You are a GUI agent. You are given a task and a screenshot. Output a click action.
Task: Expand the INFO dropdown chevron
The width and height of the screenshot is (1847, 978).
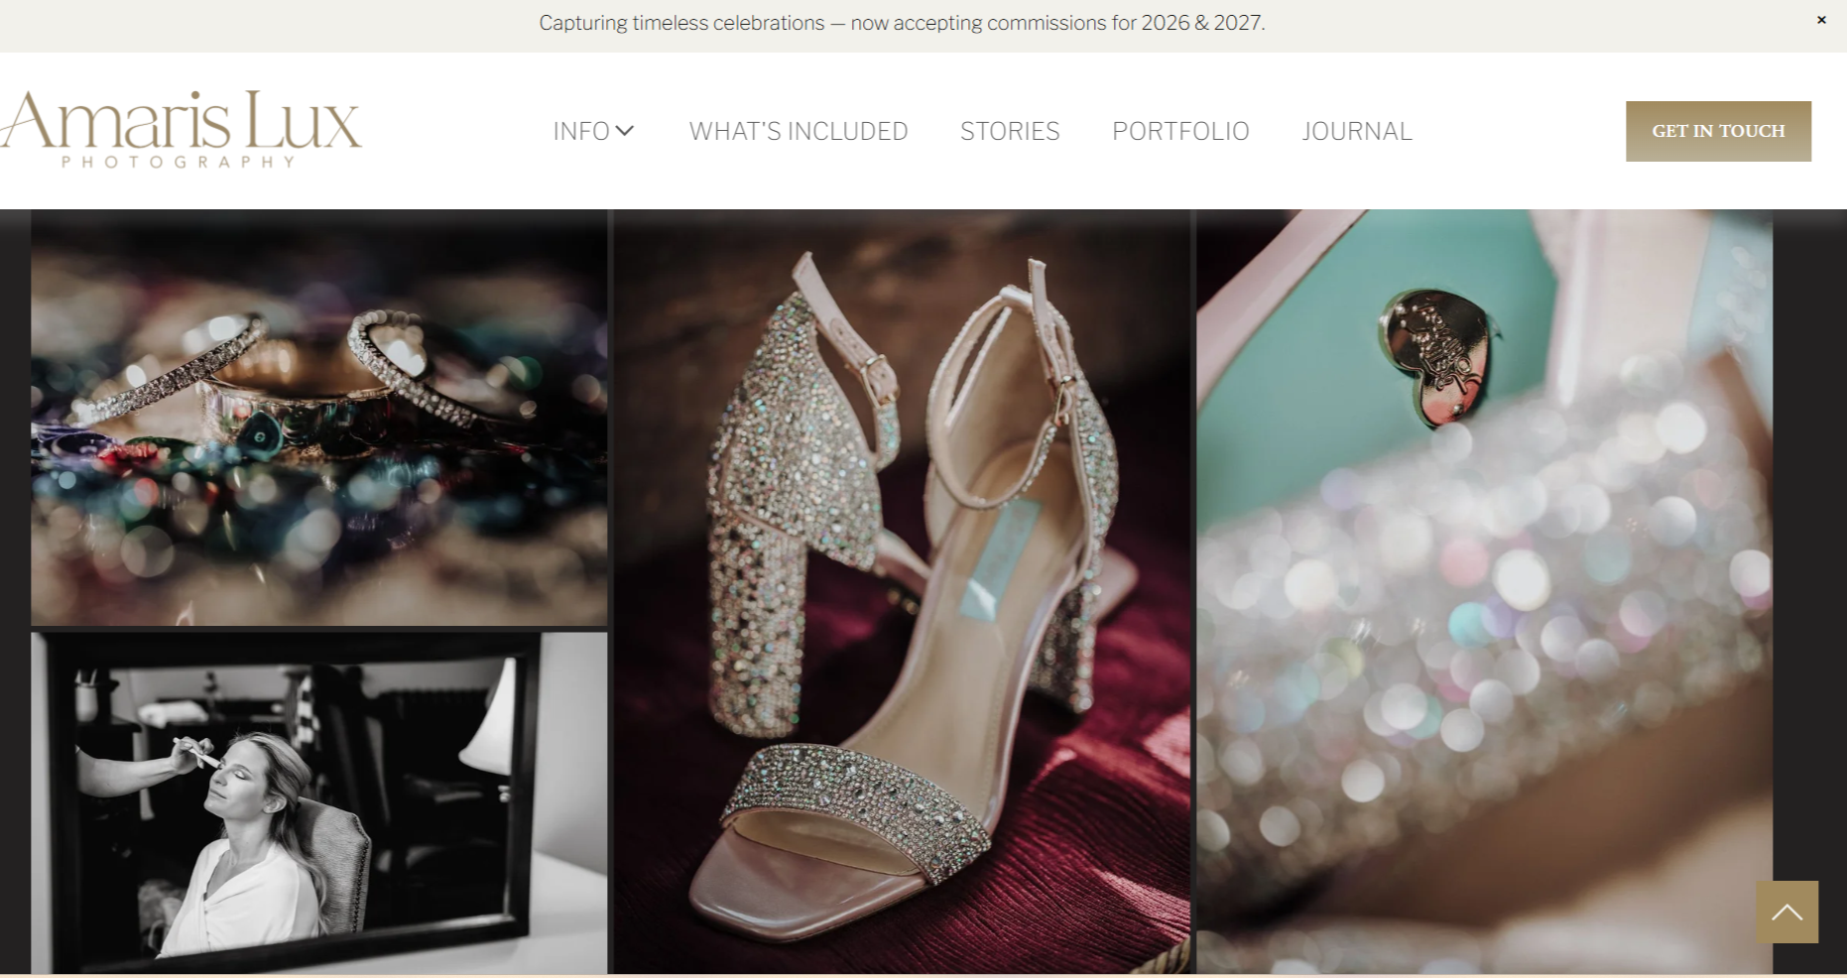click(x=625, y=131)
